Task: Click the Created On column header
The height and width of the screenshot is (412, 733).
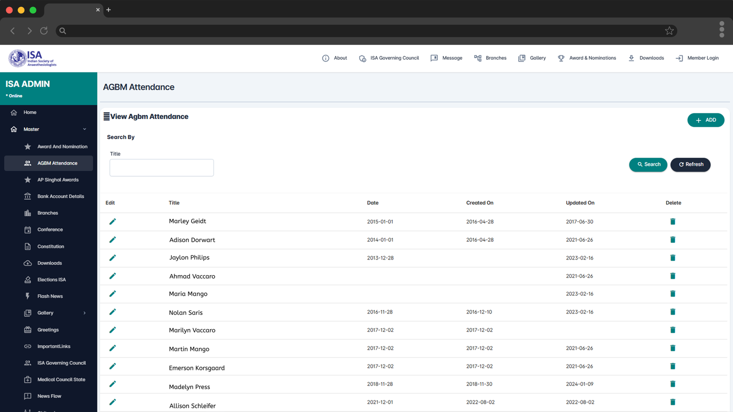Action: point(480,203)
